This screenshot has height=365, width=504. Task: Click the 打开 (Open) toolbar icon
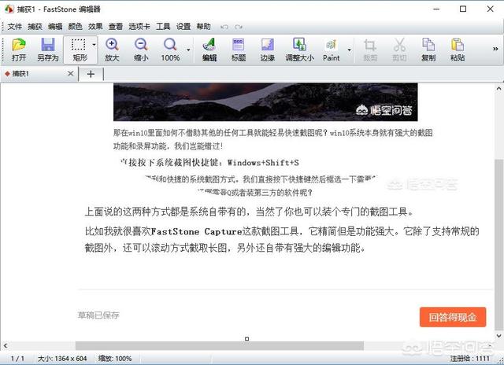point(19,50)
